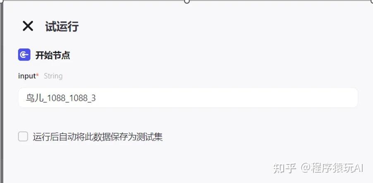Focus the input field containing 鸟儿_1088_1088_3

[x=188, y=98]
